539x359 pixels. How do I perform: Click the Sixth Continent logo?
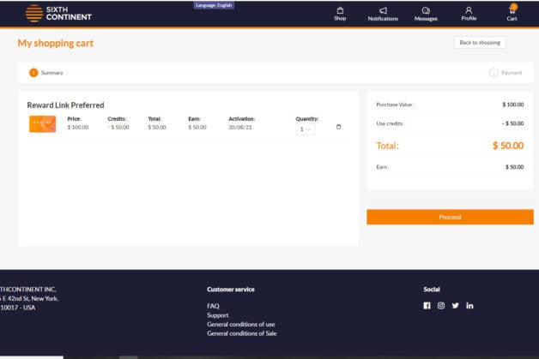[58, 14]
